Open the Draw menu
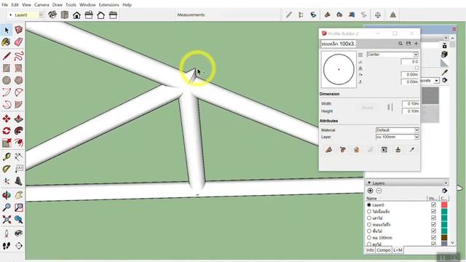This screenshot has width=466, height=262. tap(58, 5)
